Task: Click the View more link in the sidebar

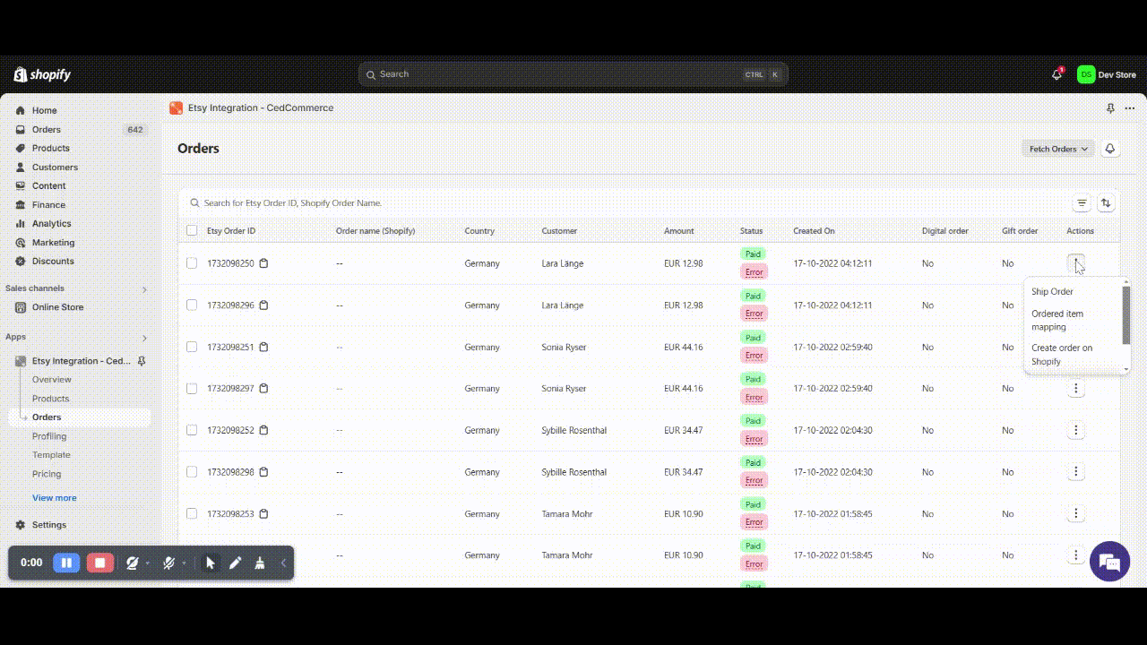Action: click(55, 498)
